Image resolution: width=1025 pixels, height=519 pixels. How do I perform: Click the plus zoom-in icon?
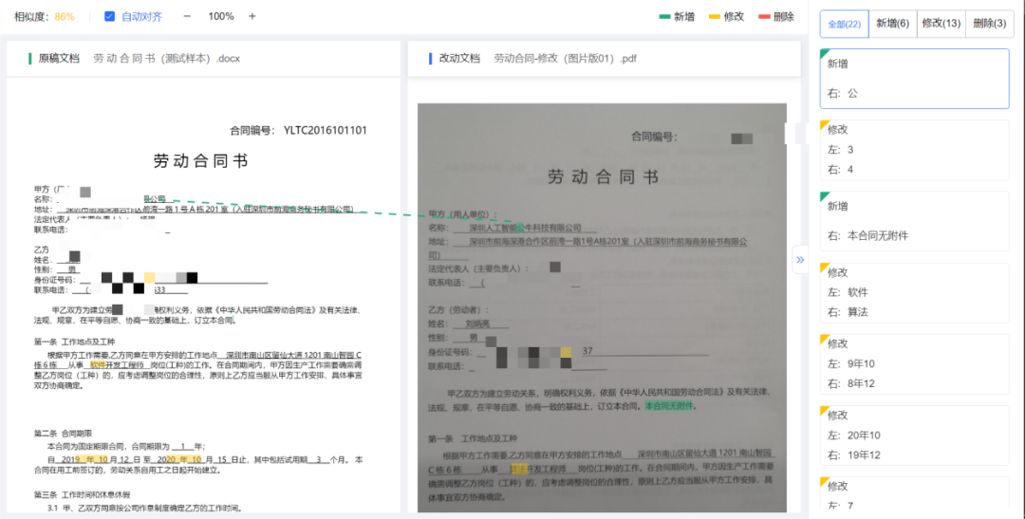coord(252,16)
